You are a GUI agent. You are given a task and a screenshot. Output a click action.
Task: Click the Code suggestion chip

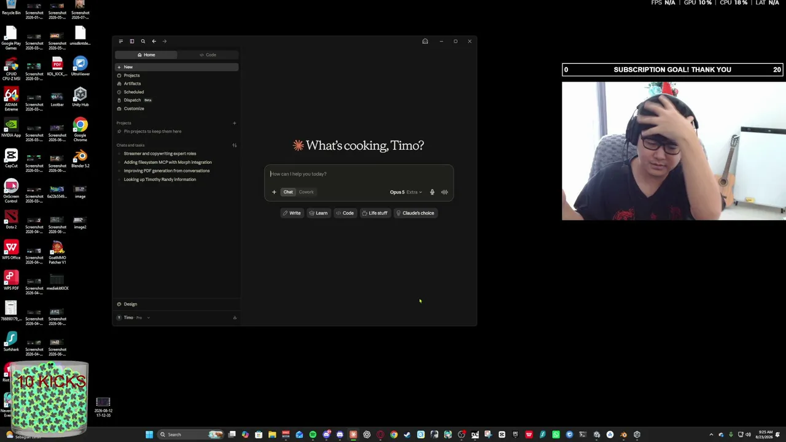click(344, 213)
